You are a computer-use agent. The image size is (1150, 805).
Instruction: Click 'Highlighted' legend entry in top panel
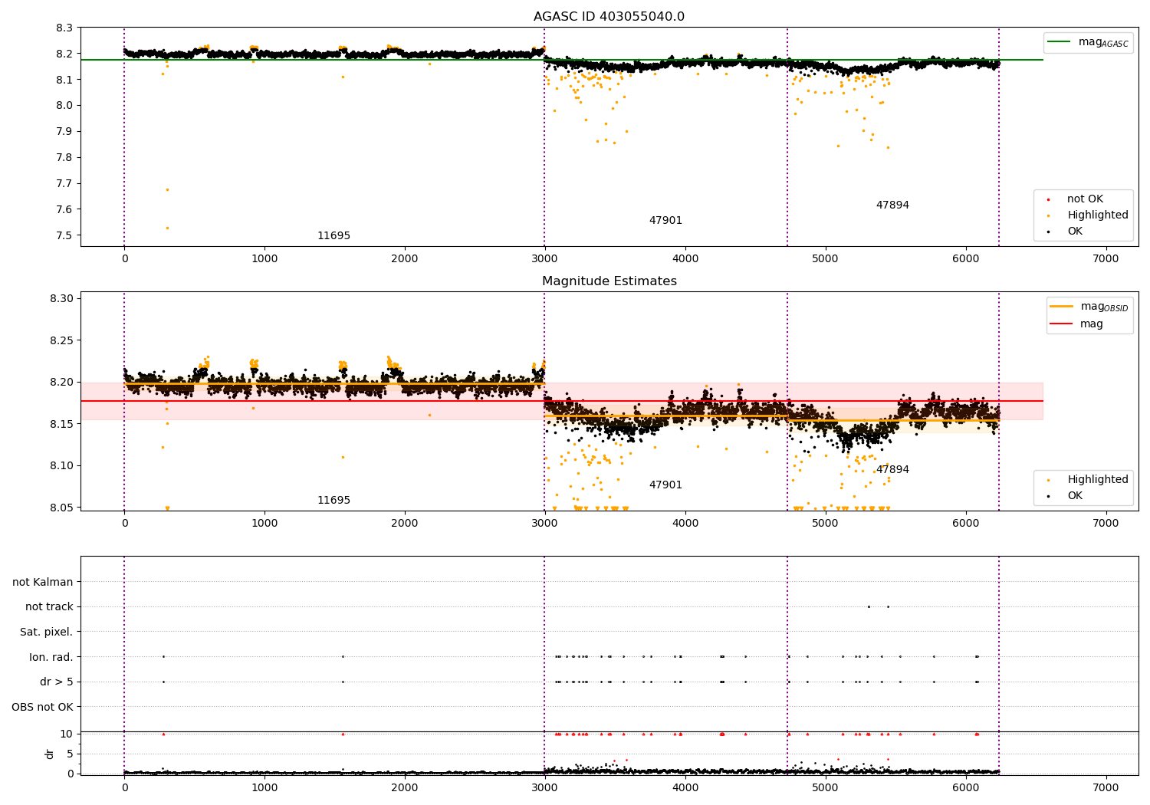(1088, 215)
